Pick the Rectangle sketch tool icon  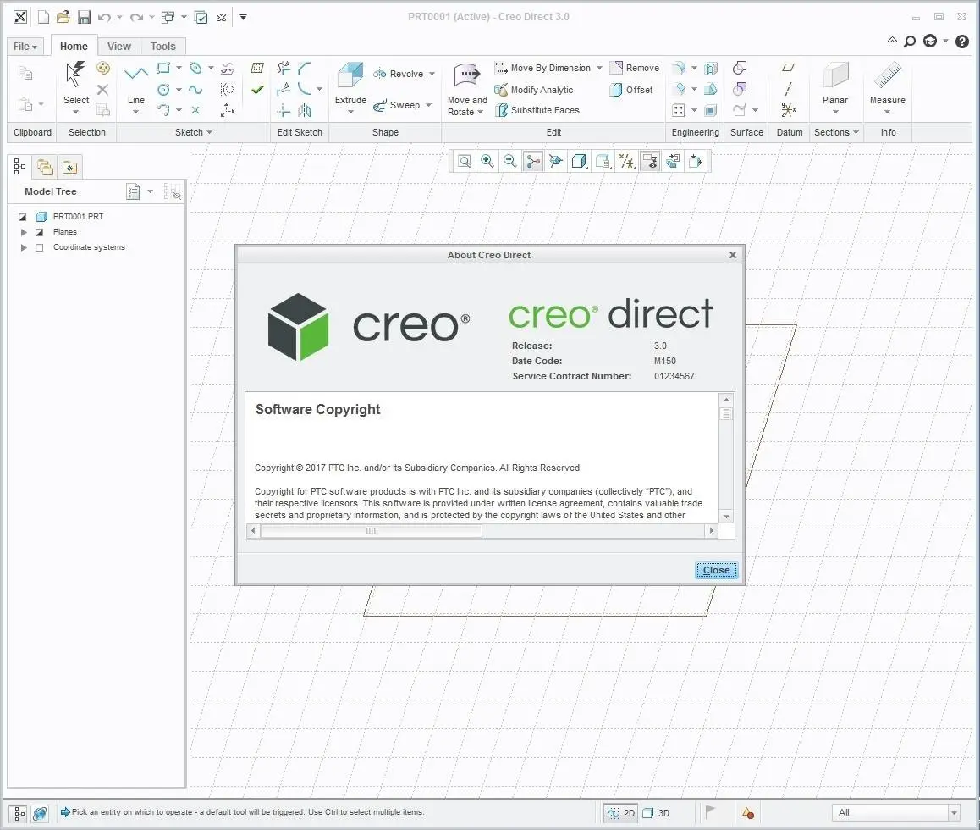[163, 68]
